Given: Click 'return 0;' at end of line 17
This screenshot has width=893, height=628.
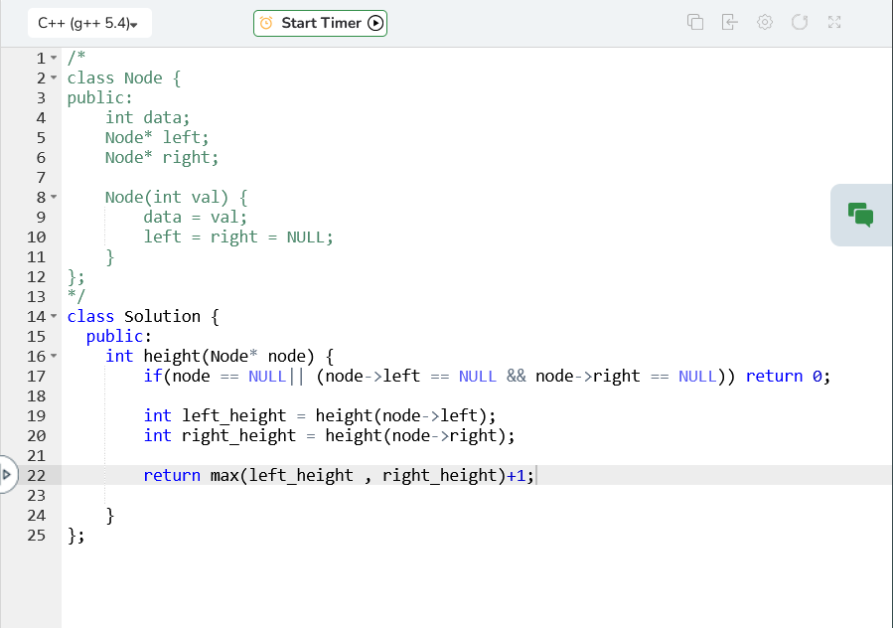Looking at the screenshot, I should (789, 377).
